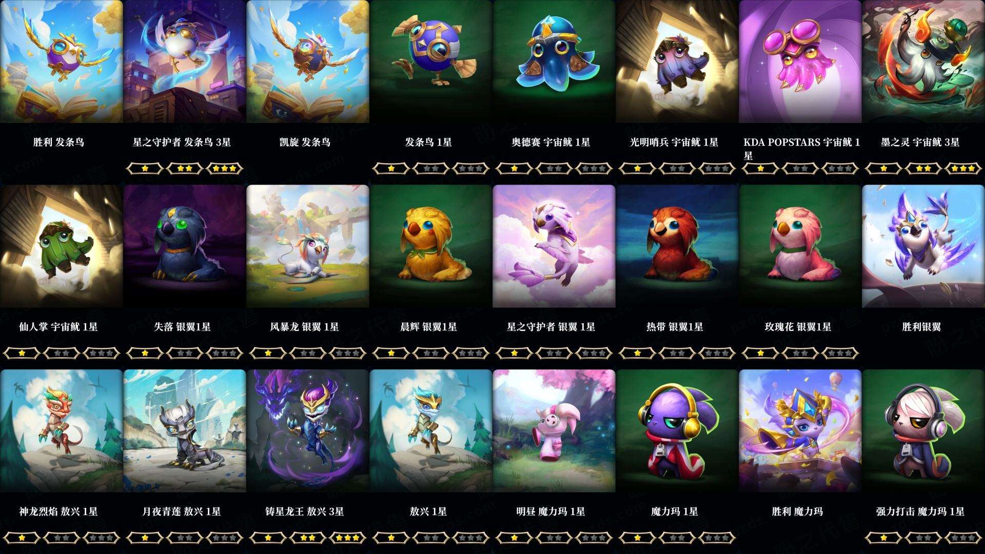Click the 月夜青莲 敖兴 1星 label

click(182, 511)
